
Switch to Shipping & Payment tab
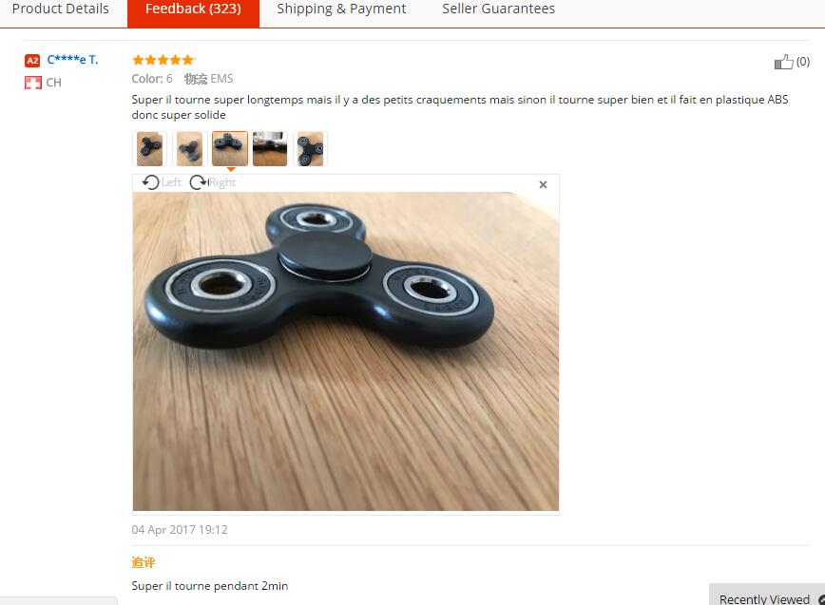(x=341, y=9)
